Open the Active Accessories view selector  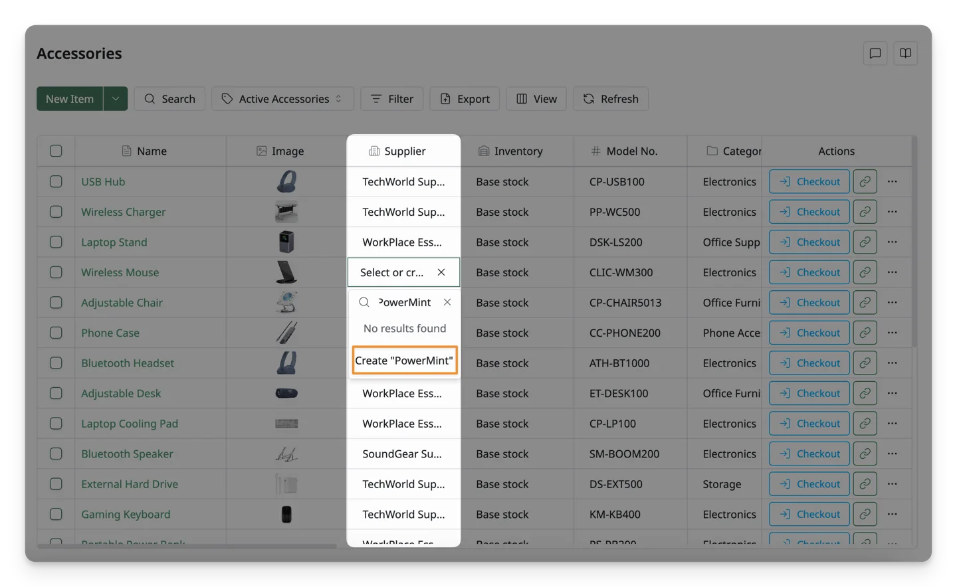(282, 99)
